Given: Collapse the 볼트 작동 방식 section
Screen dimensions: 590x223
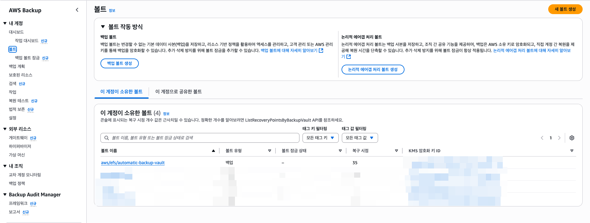Looking at the screenshot, I should coord(103,27).
